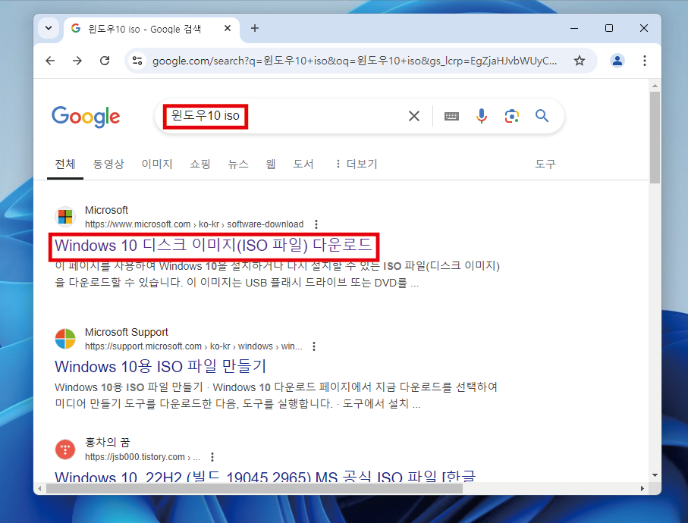
Task: Click the horizontal scrollbar left arrow
Action: tap(40, 488)
